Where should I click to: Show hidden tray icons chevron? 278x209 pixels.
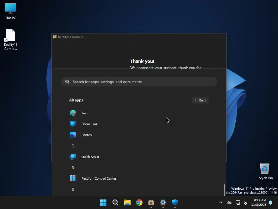point(221,202)
